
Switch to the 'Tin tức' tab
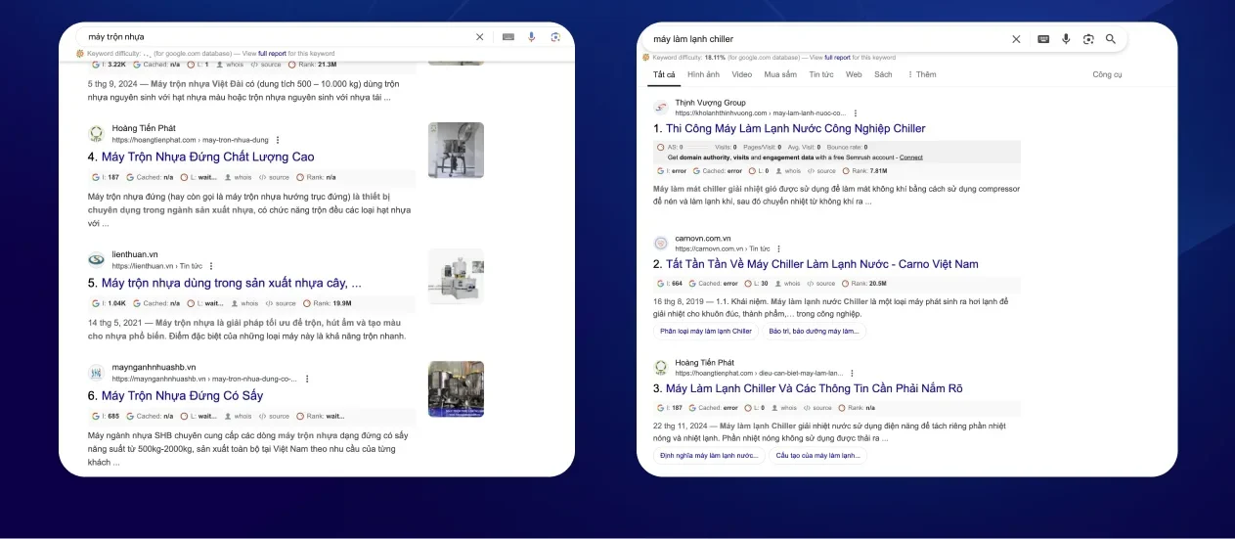click(821, 74)
